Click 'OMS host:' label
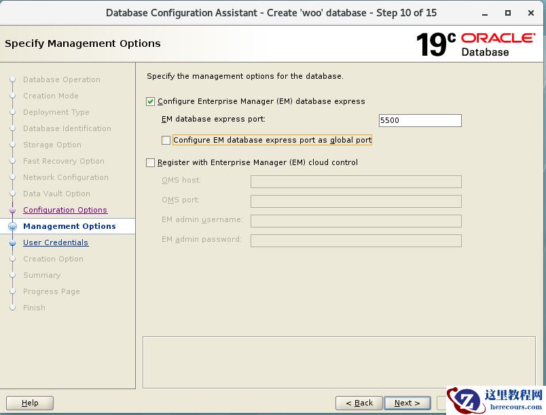Viewport: 546px width, 415px height. (181, 181)
